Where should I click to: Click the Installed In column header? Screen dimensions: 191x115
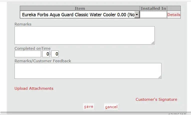click(153, 8)
